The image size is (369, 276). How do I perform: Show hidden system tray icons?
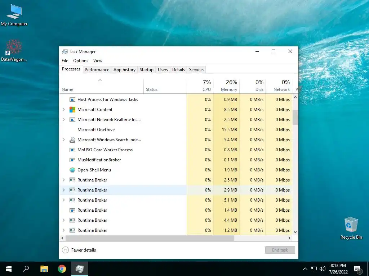coord(305,269)
